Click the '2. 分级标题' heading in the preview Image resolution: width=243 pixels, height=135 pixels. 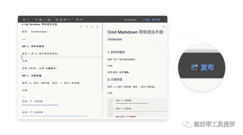pos(115,79)
